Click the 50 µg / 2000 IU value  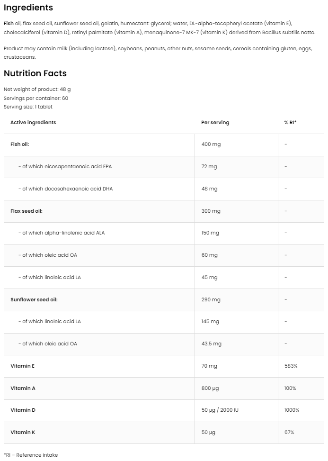point(220,410)
